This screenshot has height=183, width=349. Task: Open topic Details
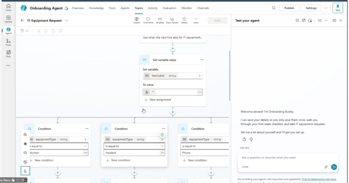(x=184, y=20)
